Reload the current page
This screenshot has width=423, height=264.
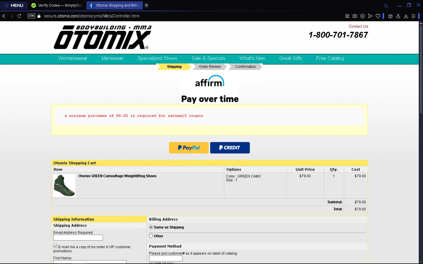click(19, 16)
